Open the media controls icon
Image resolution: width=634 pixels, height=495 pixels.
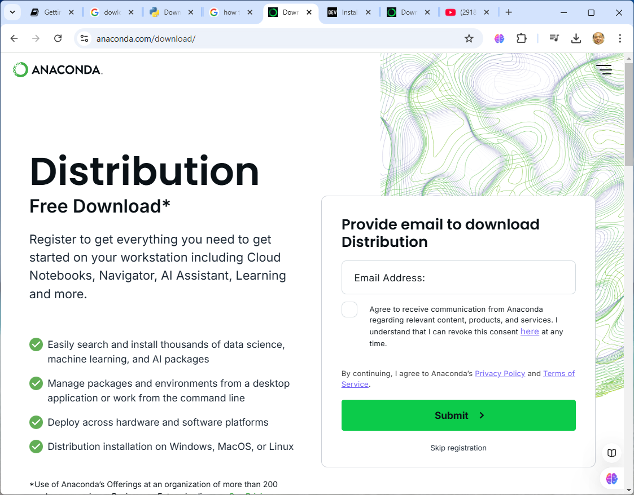pos(554,38)
